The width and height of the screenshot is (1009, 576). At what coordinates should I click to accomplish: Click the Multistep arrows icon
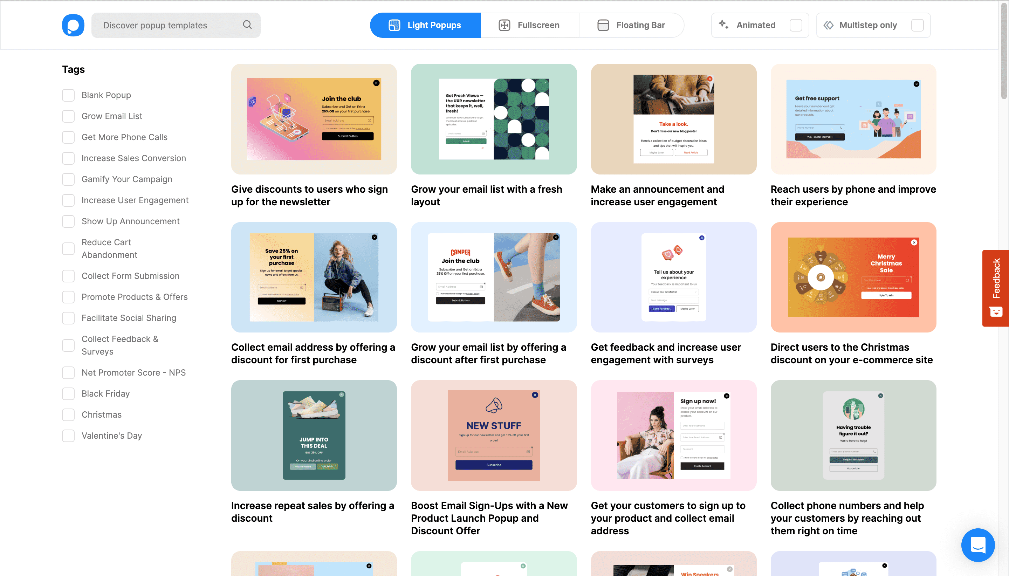coord(829,25)
